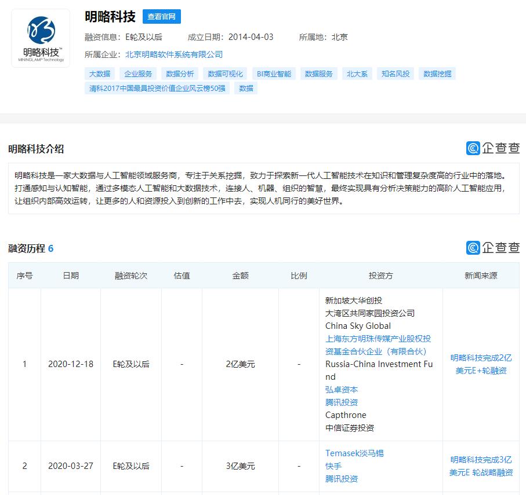This screenshot has width=526, height=495.
Task: Open investor 上海东方明珠传媒产业股权投资基金合伙企业 link
Action: (x=378, y=345)
